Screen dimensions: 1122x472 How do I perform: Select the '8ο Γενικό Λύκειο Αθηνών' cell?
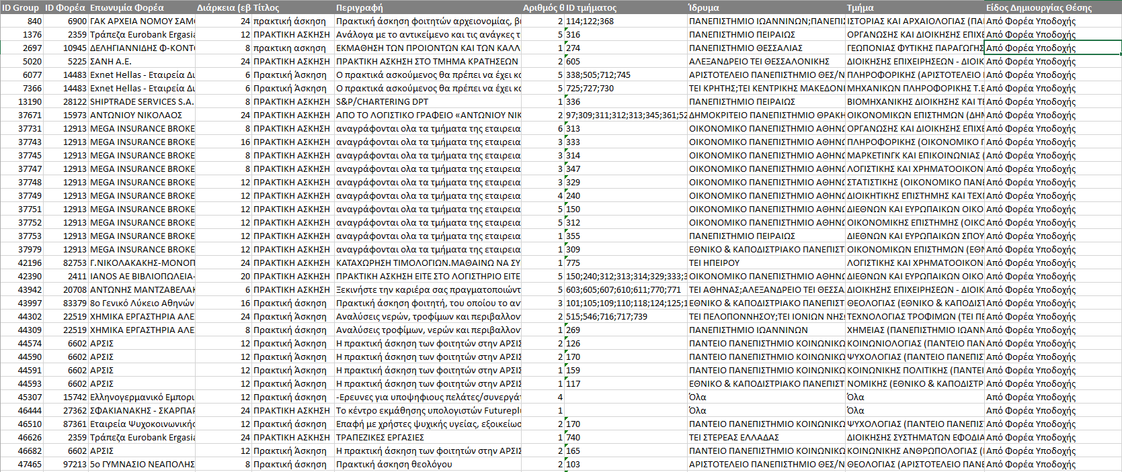coord(142,303)
